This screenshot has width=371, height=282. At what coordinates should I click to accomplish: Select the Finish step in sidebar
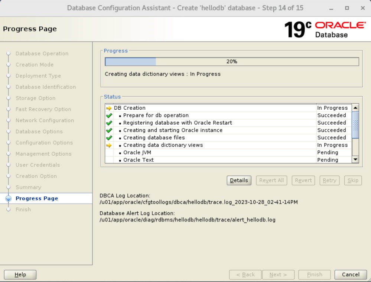[23, 210]
